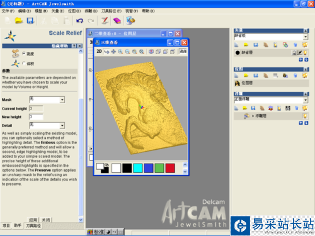Viewport: 315px width, 236px height.
Task: Click into the New height input field
Action: [36, 116]
